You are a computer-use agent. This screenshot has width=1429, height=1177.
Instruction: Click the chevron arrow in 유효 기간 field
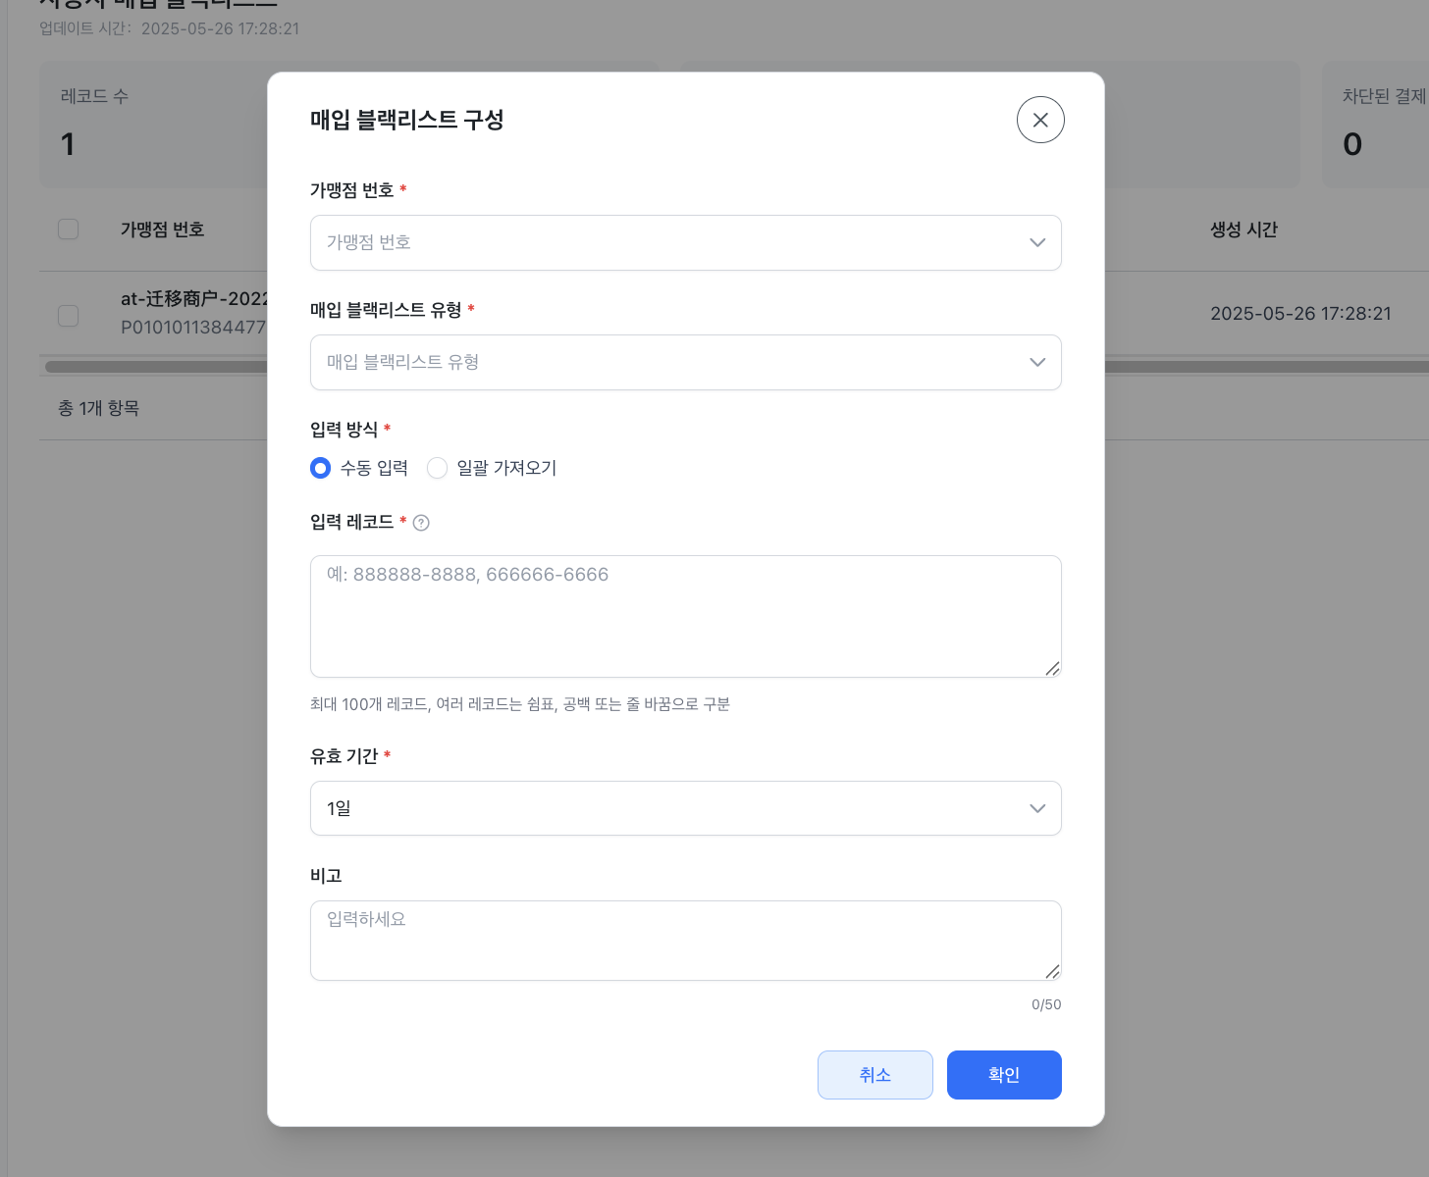(1037, 809)
